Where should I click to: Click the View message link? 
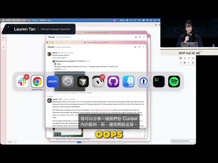pos(88,93)
